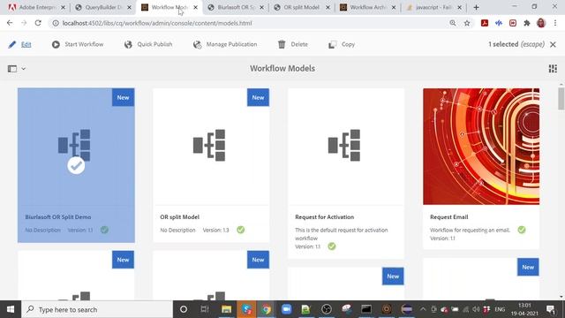Click the Copy label
Viewport: 565px width, 318px height.
pyautogui.click(x=348, y=44)
